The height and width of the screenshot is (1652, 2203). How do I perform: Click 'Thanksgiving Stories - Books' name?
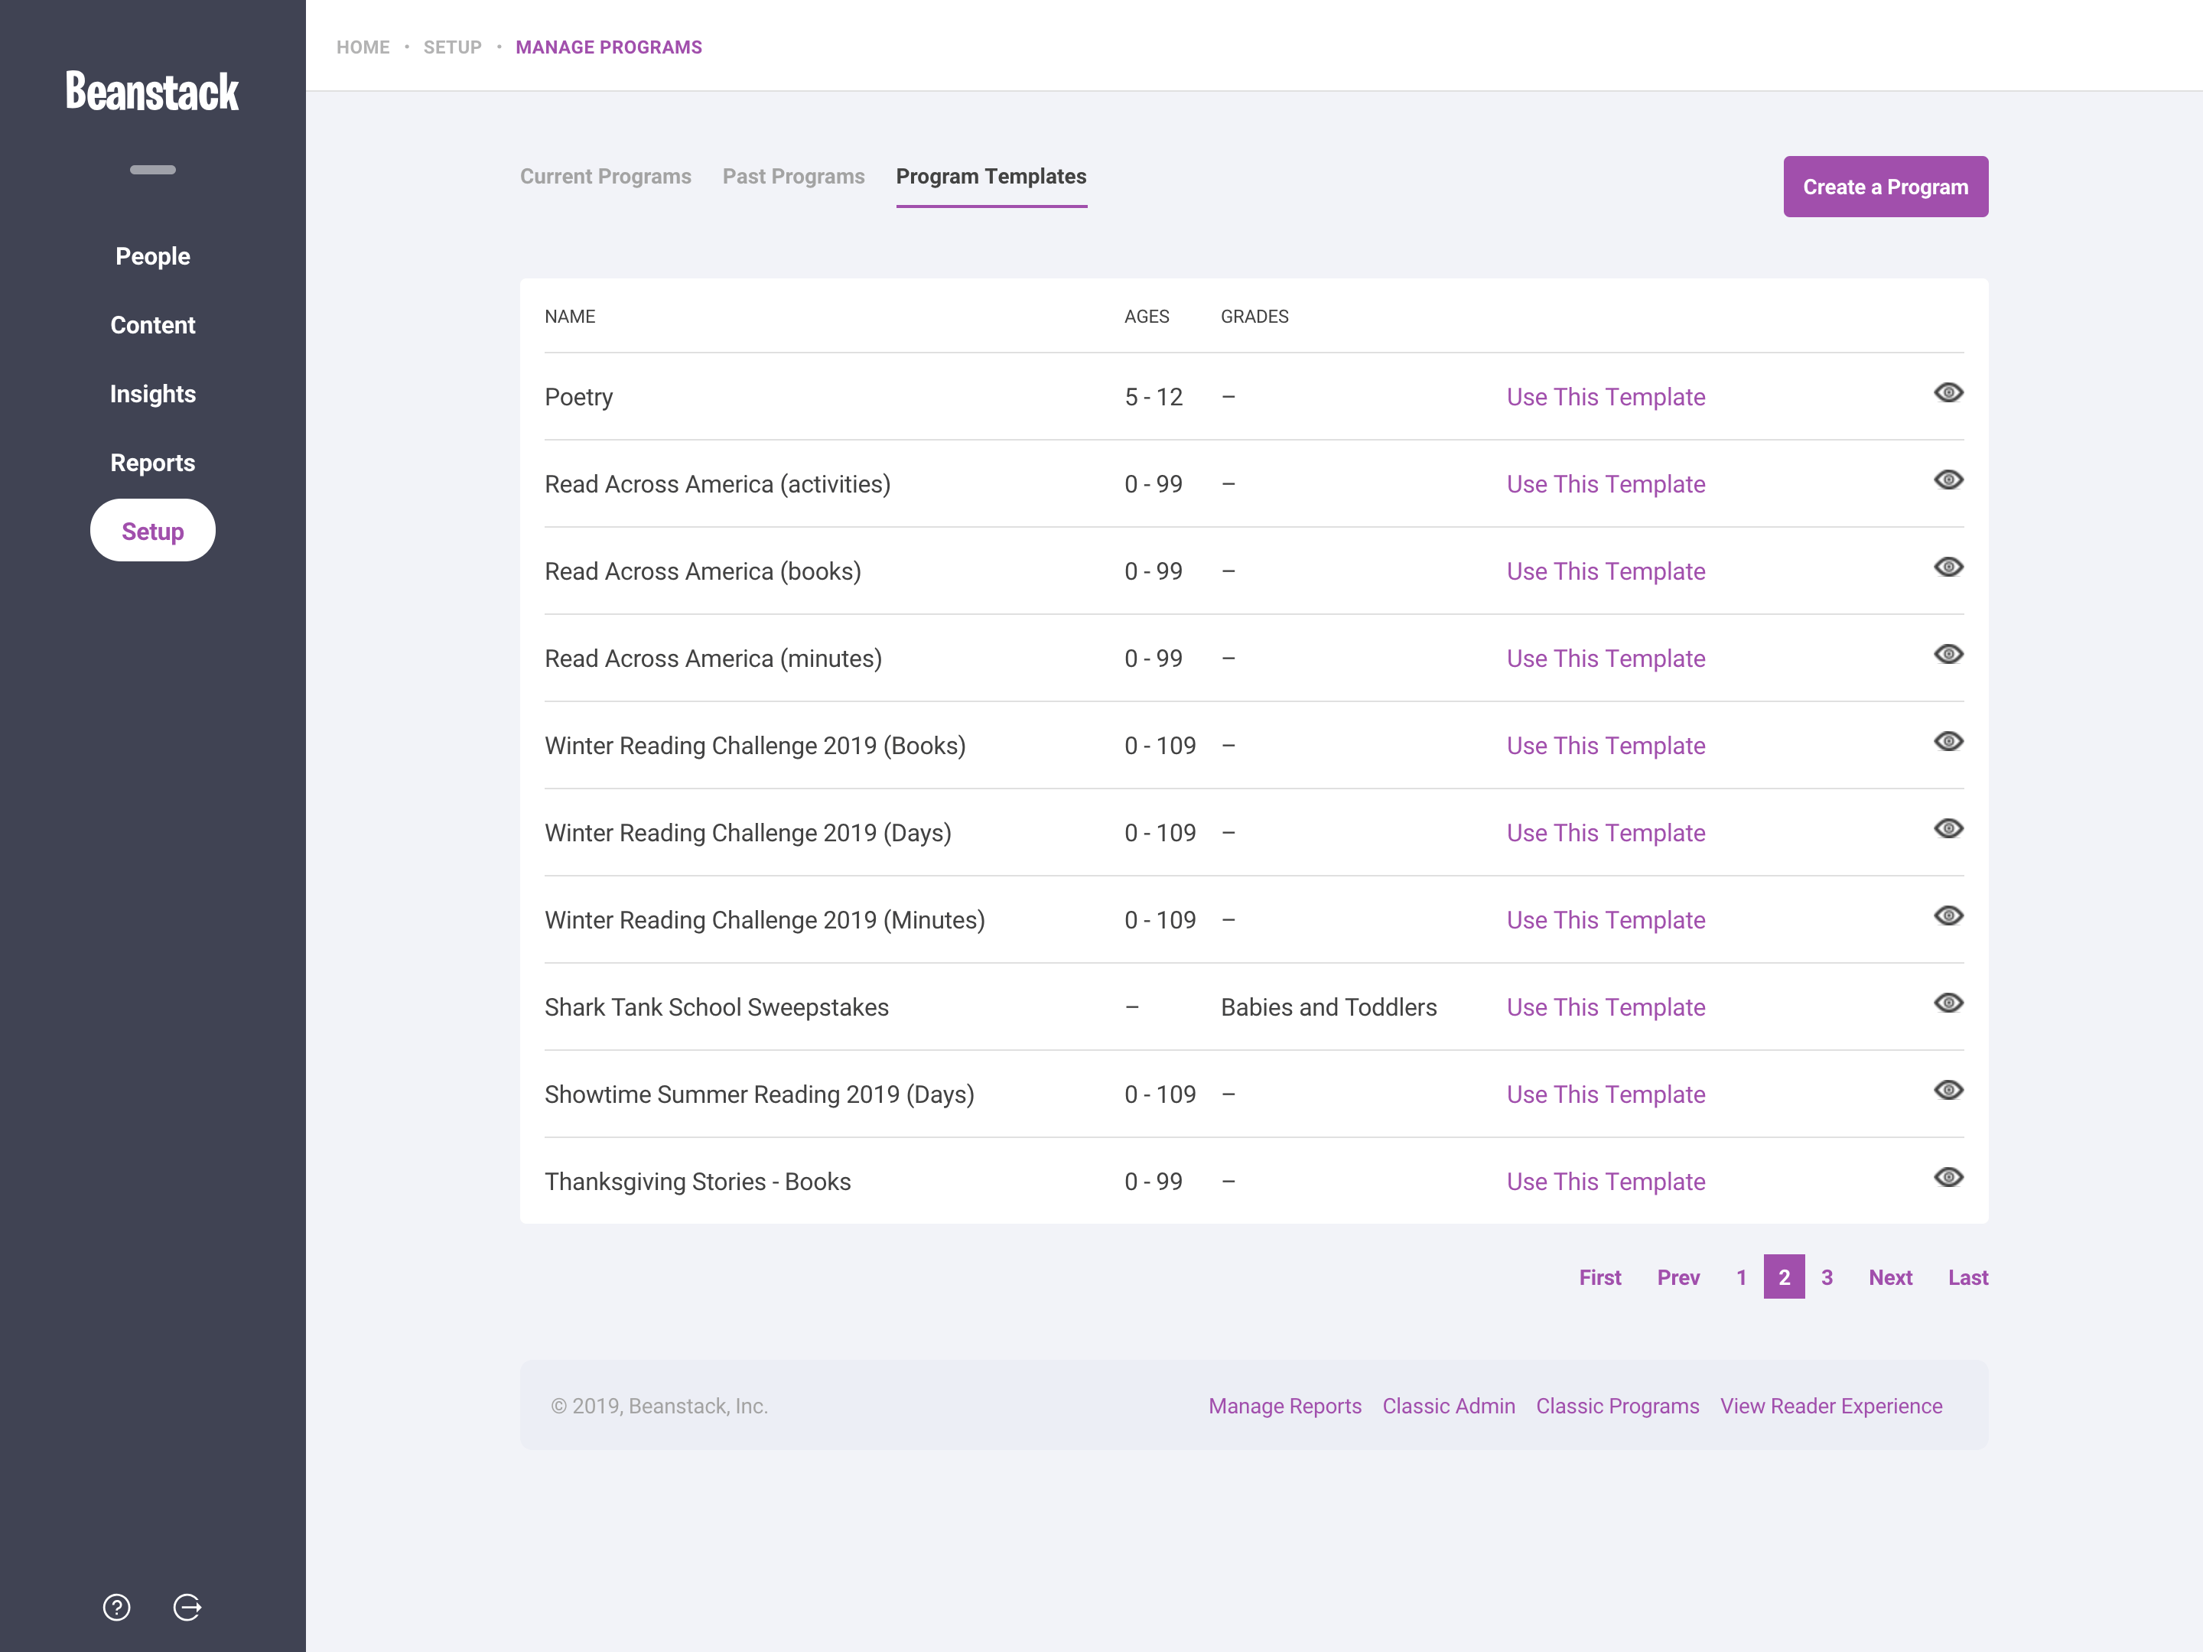pyautogui.click(x=697, y=1181)
